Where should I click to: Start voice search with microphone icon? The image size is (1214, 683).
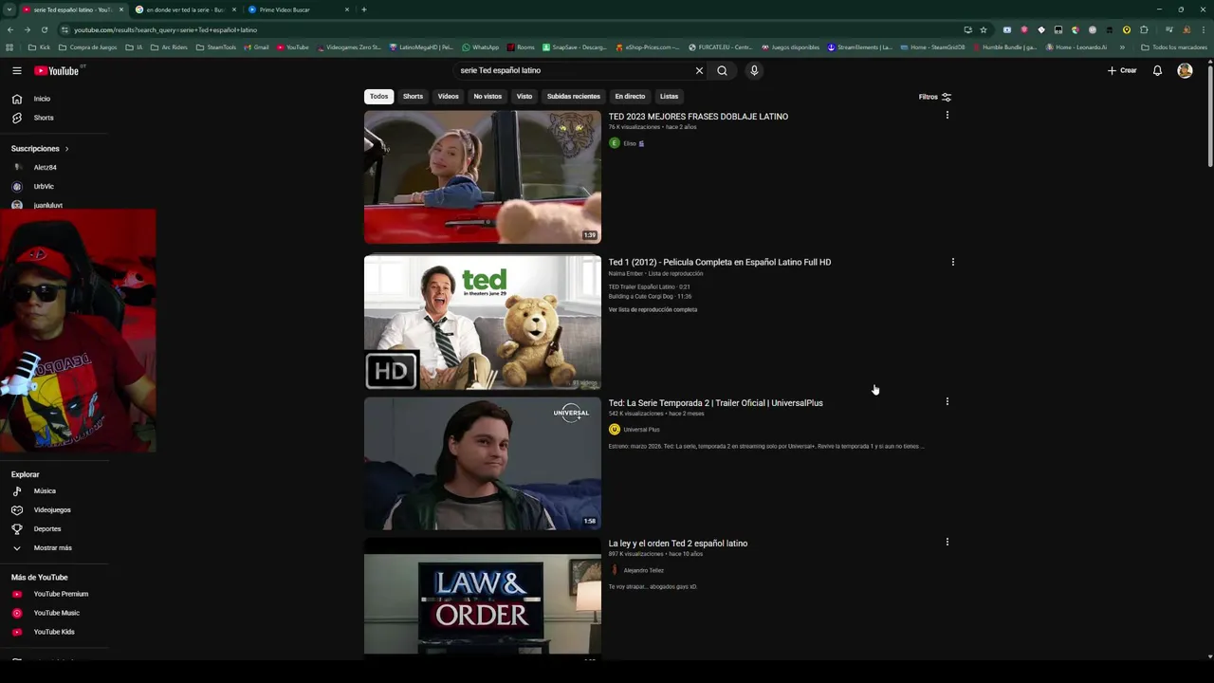[x=754, y=70]
